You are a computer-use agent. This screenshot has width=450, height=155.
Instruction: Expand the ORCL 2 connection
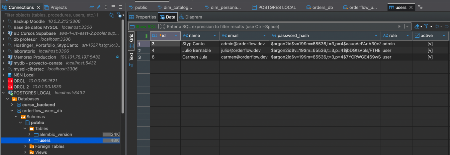[4, 87]
